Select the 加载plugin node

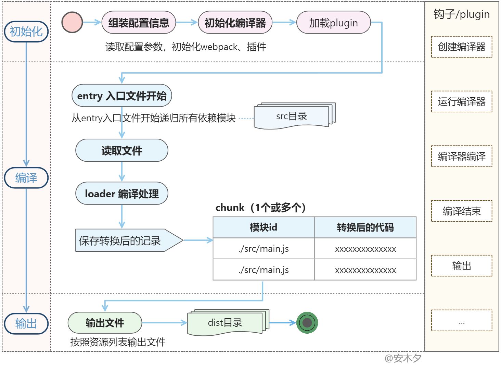click(334, 23)
